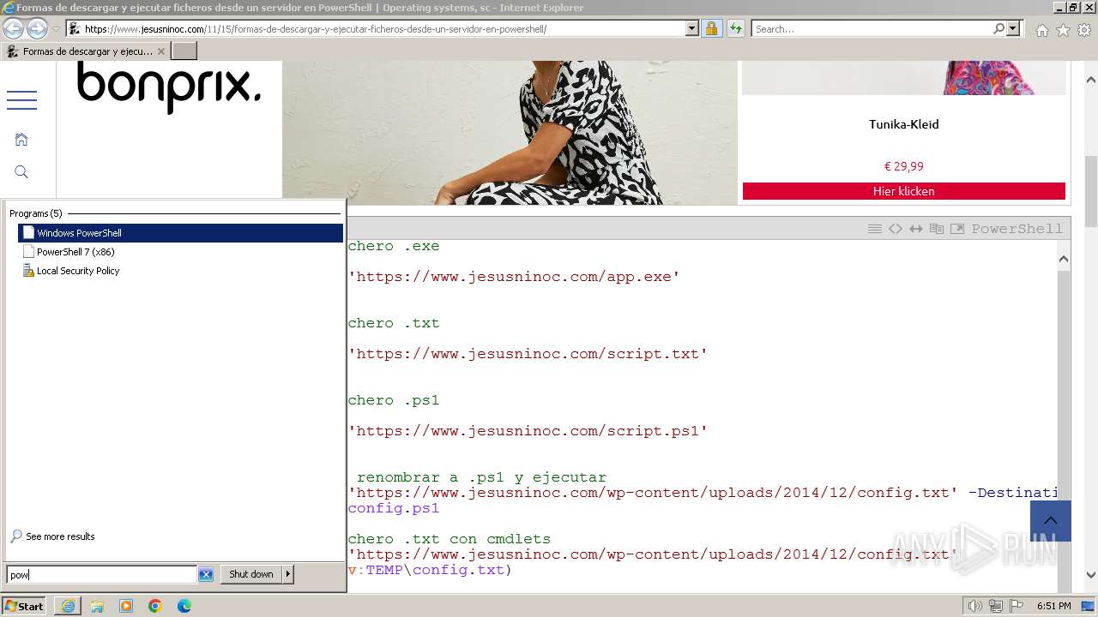Screen dimensions: 1098x617
Task: Go forward with browser Forward button
Action: pyautogui.click(x=37, y=28)
